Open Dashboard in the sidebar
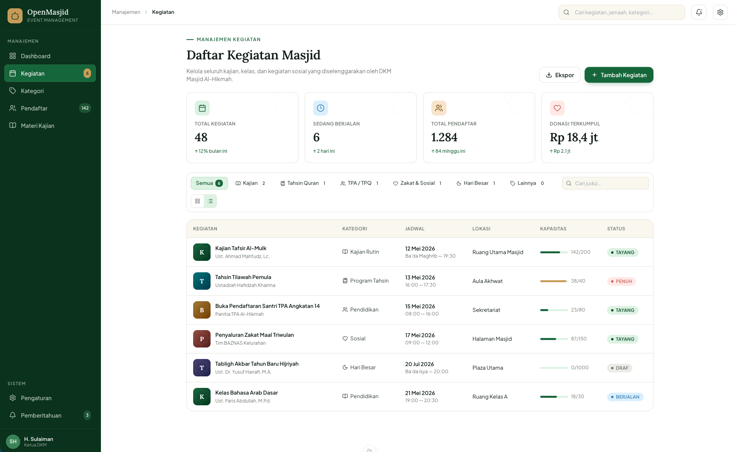 (x=50, y=56)
